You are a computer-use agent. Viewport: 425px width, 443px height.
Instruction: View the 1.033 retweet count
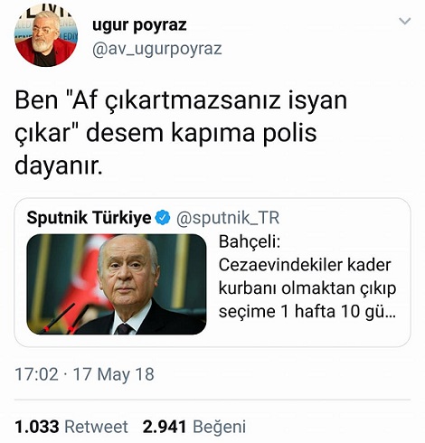pyautogui.click(x=37, y=427)
